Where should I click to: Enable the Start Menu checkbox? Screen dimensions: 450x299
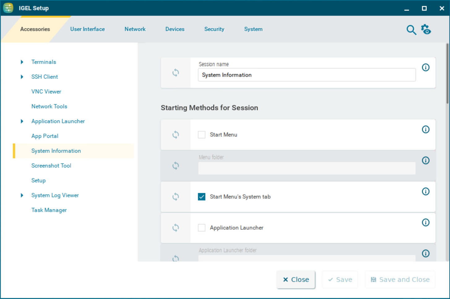[202, 135]
